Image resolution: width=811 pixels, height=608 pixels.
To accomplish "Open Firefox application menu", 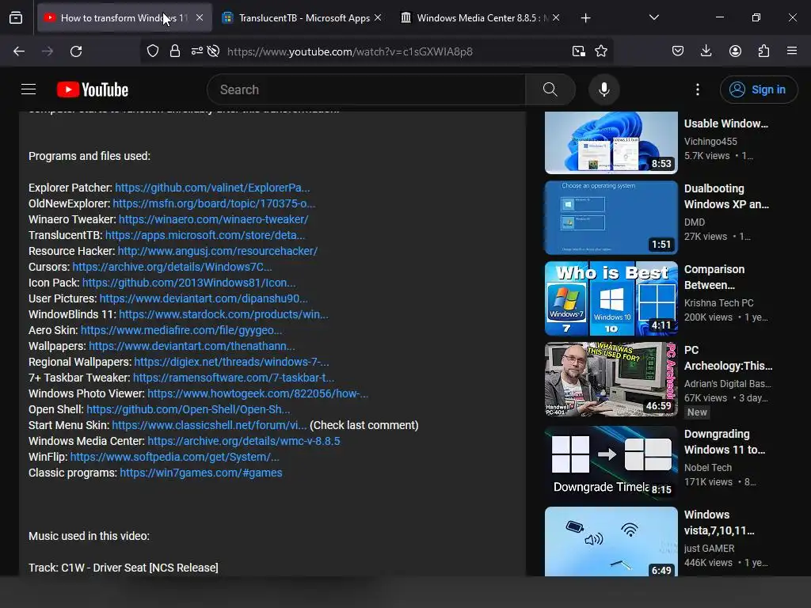I will 792,51.
